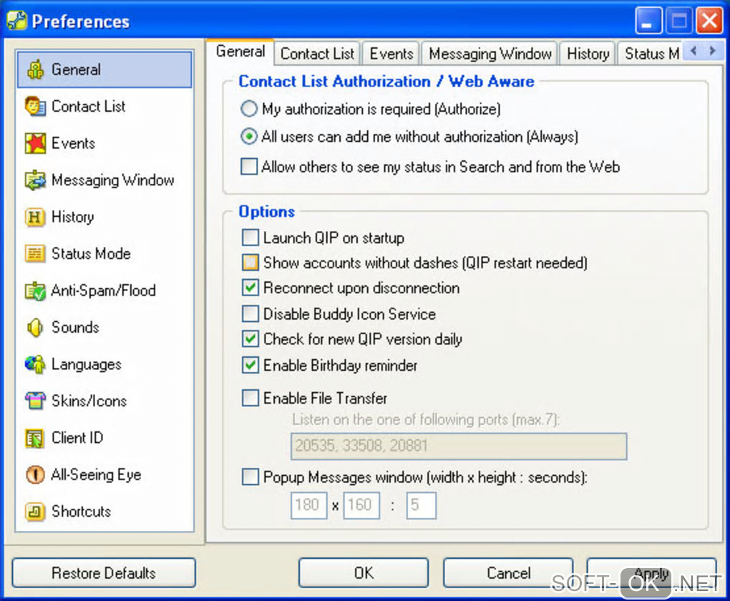The width and height of the screenshot is (730, 601).
Task: Click the Apply button
Action: (651, 572)
